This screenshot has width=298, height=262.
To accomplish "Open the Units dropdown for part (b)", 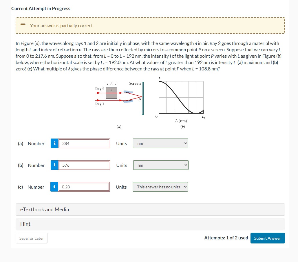I will click(160, 165).
